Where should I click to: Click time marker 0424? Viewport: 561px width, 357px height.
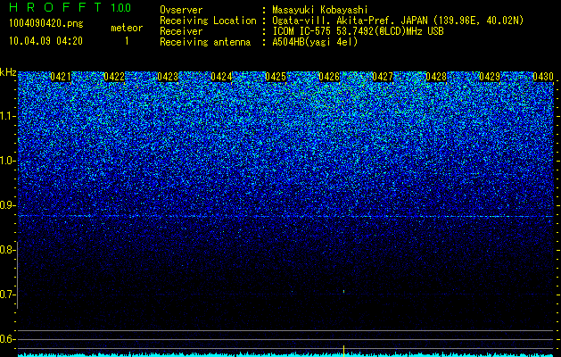tap(221, 77)
